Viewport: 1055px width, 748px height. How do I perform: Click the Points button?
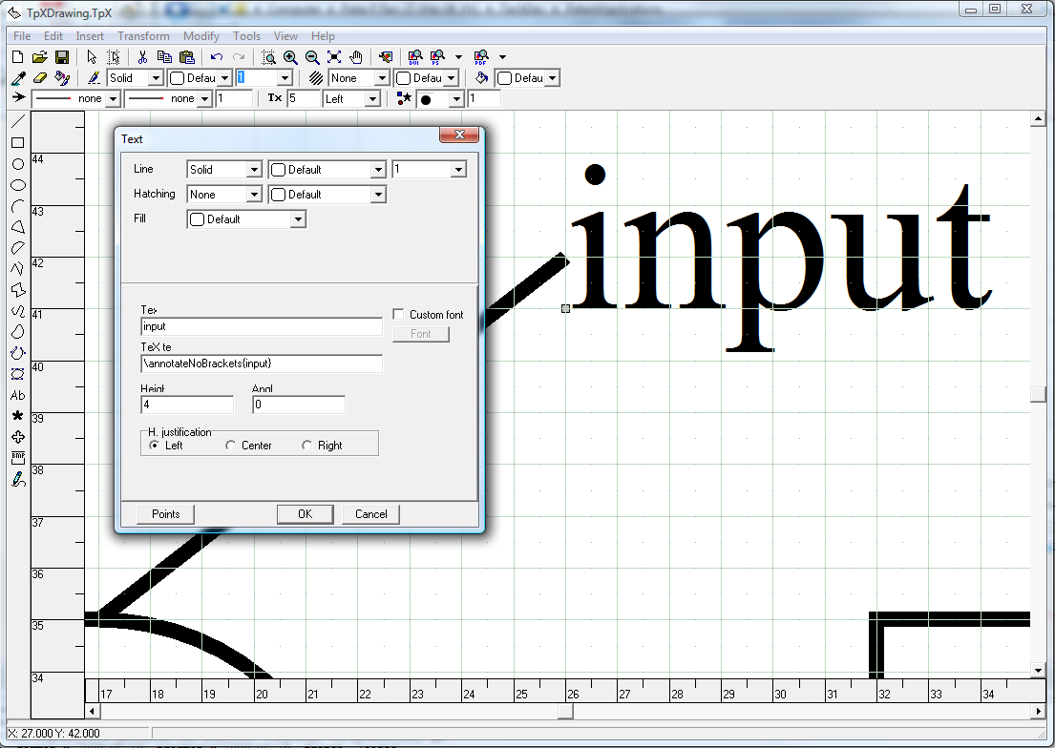coord(165,514)
